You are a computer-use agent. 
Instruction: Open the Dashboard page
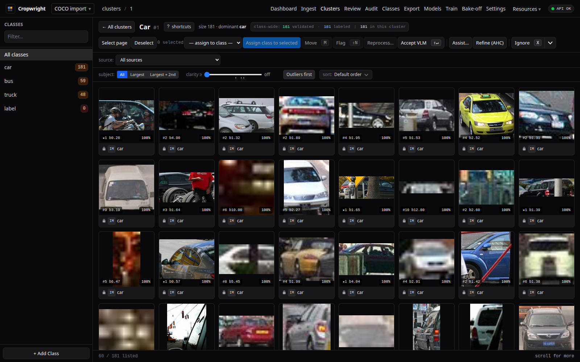pyautogui.click(x=283, y=9)
